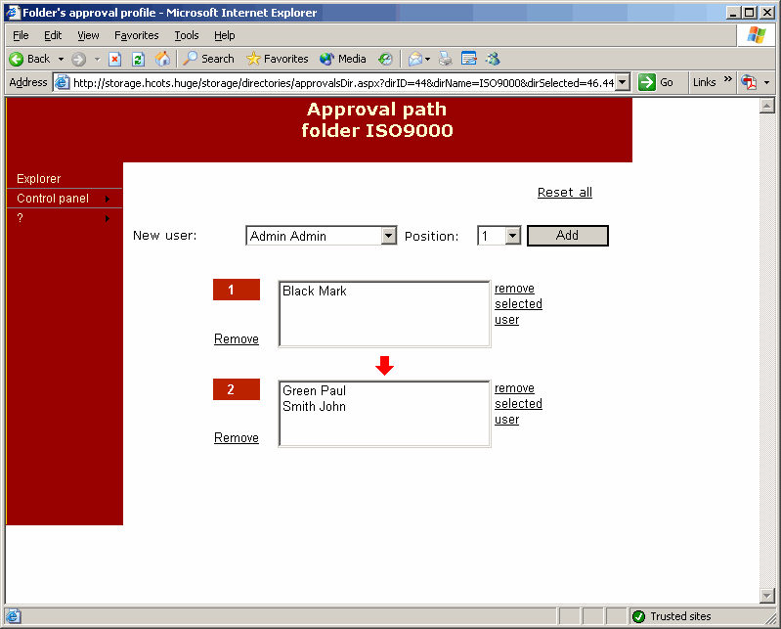The image size is (781, 629).
Task: Open the Media toolbar button
Action: pos(343,59)
